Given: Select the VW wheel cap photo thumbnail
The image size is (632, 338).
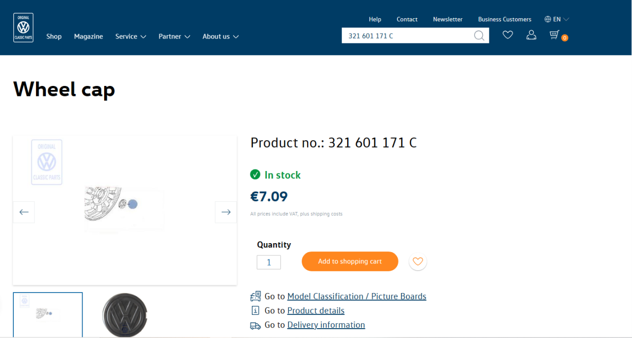Looking at the screenshot, I should pos(124,315).
